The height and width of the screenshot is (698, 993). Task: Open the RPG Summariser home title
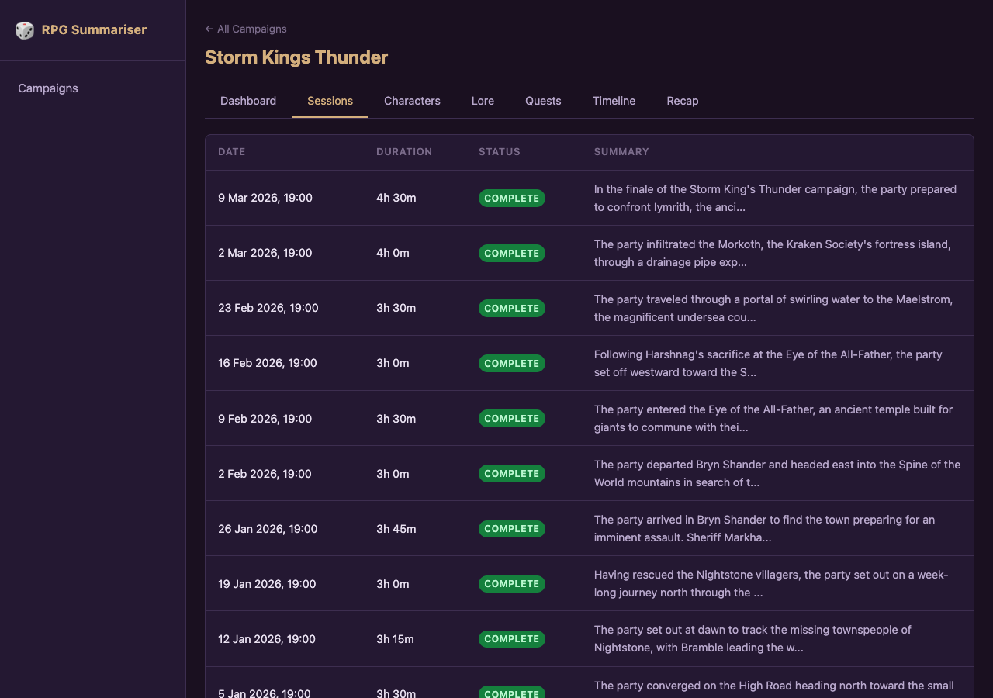click(x=94, y=30)
